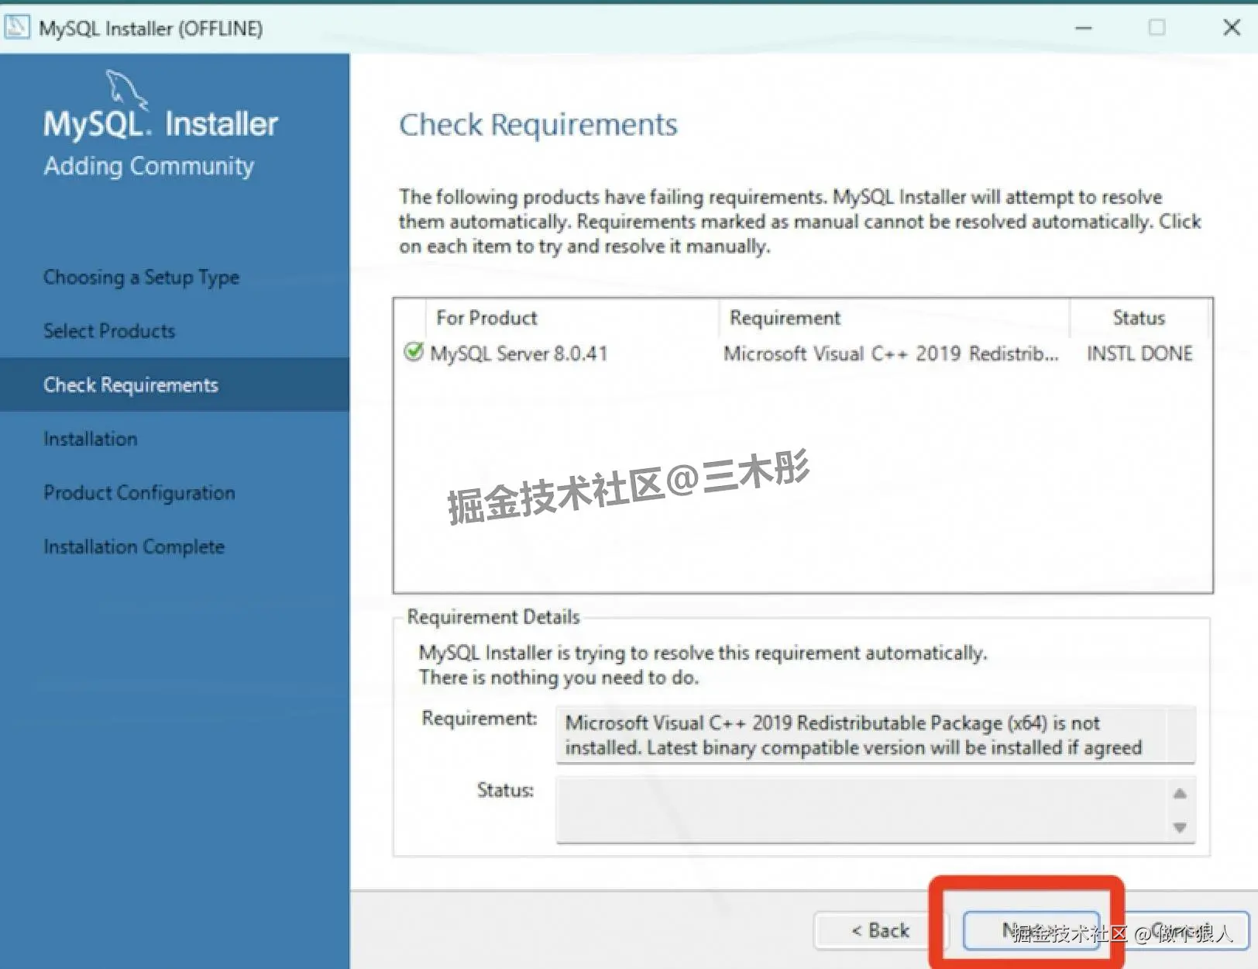Sort by the Requirement column header
Image resolution: width=1258 pixels, height=969 pixels.
(783, 317)
